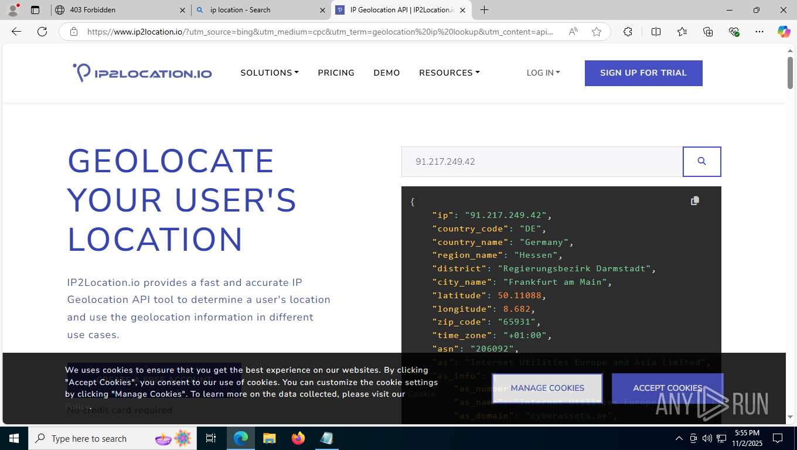This screenshot has height=450, width=797.
Task: Click the scrollbar down arrow
Action: click(x=790, y=417)
